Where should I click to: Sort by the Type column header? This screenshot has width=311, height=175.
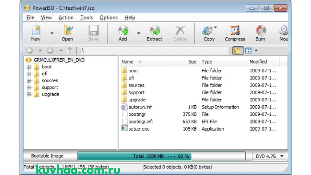click(x=223, y=62)
